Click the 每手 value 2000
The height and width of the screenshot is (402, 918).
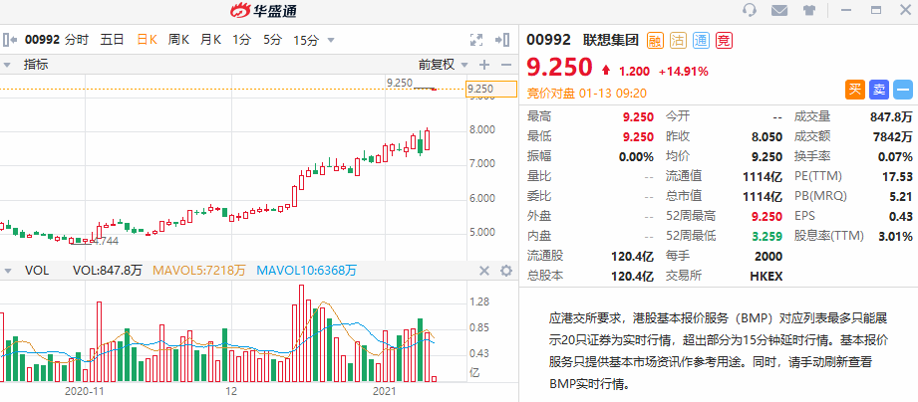point(769,256)
